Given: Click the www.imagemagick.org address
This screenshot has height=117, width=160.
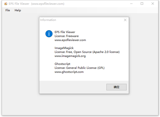Looking at the screenshot, I should [x=70, y=56].
